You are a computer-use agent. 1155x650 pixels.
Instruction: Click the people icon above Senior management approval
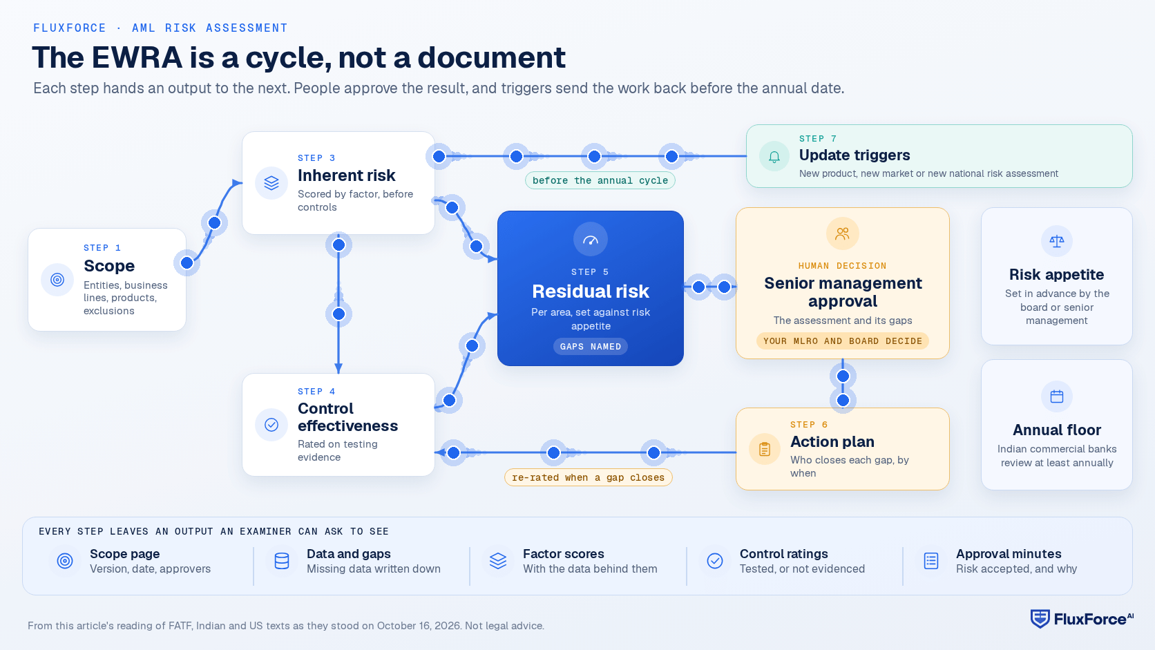click(843, 233)
